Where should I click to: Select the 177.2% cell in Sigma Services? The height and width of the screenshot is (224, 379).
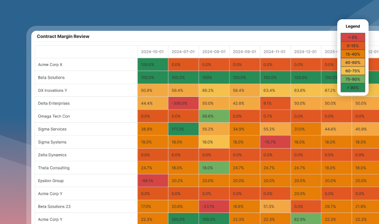point(183,129)
